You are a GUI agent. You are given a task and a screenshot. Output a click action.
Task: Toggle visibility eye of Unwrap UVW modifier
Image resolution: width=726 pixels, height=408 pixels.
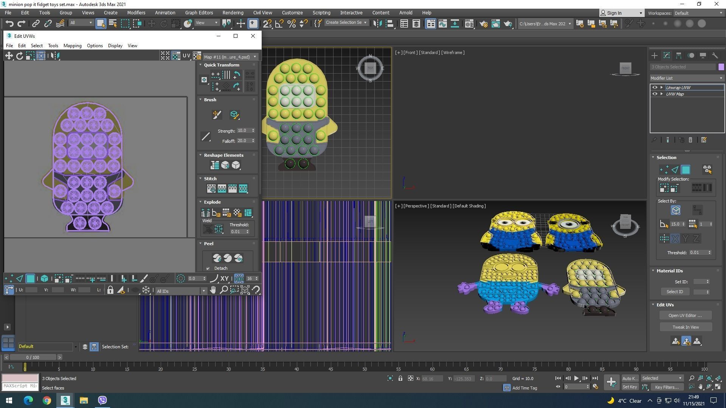[x=655, y=87]
